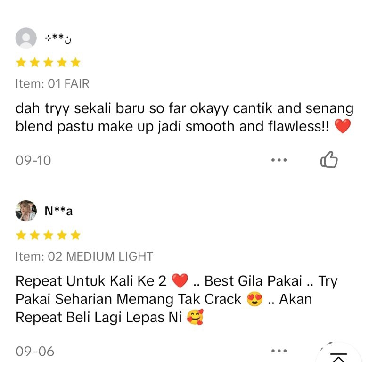Select the Item: 01 FAIR variant label

pos(52,84)
